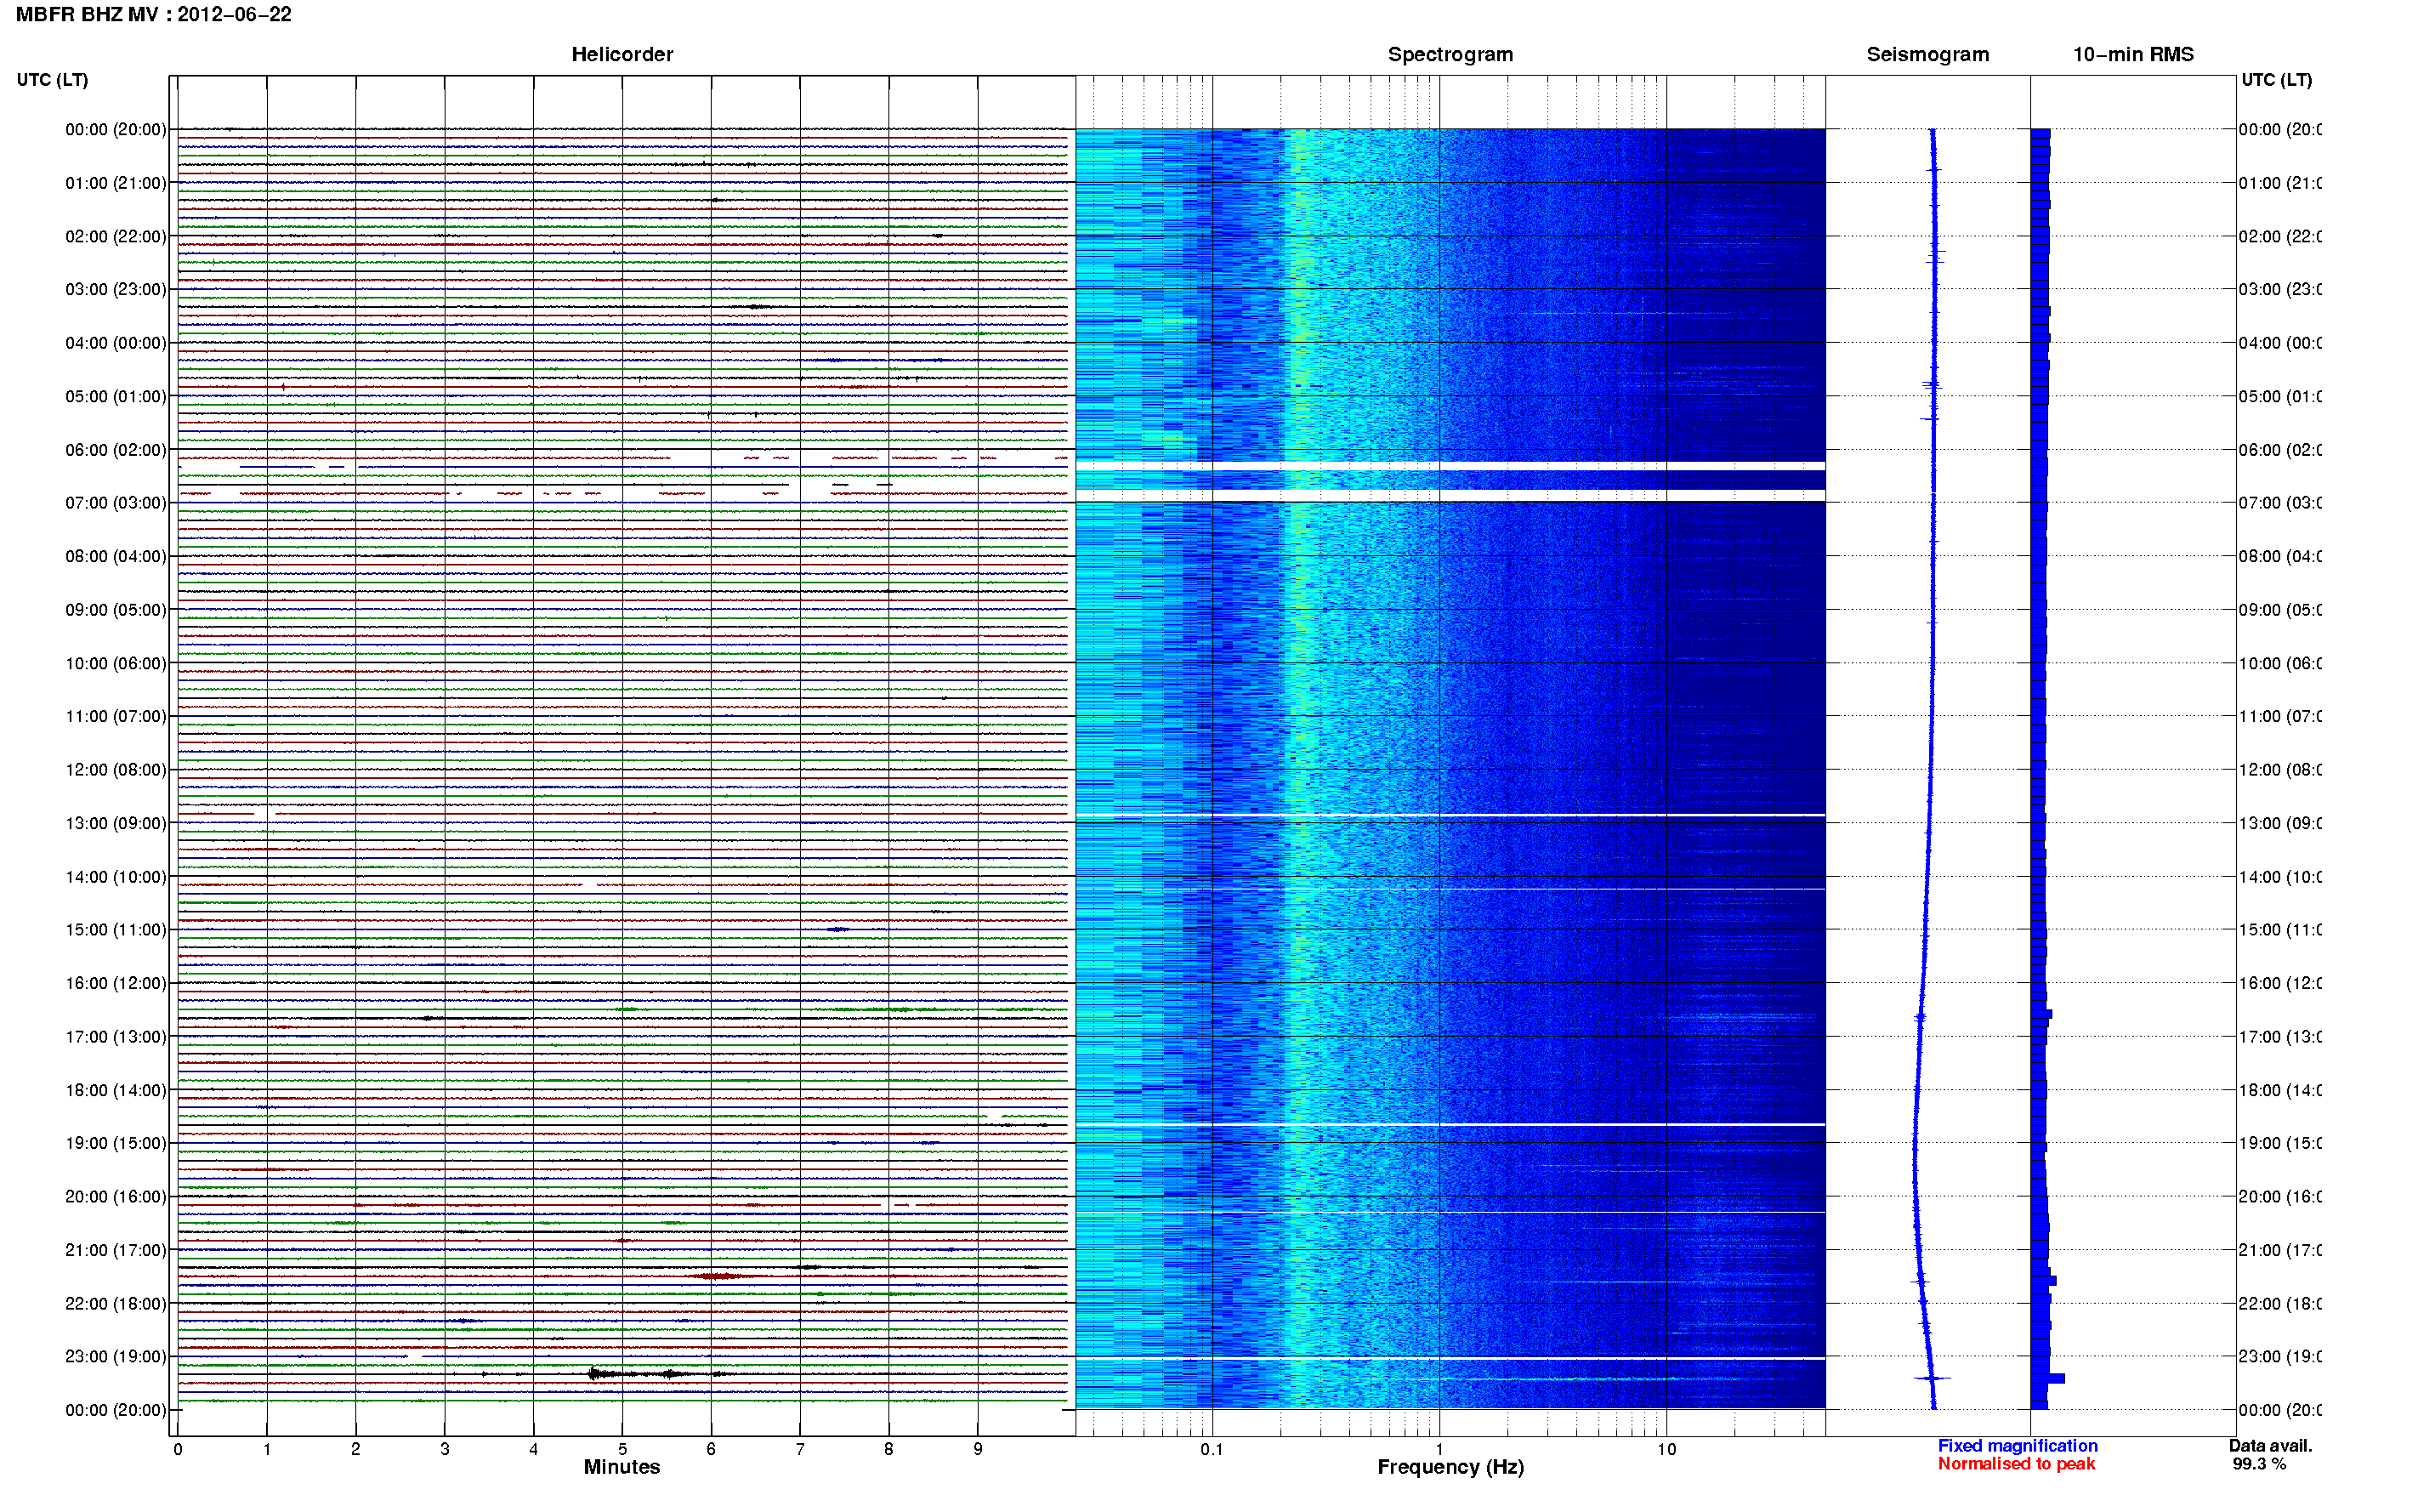Click the 10 tick on Frequency axis

click(1666, 1449)
